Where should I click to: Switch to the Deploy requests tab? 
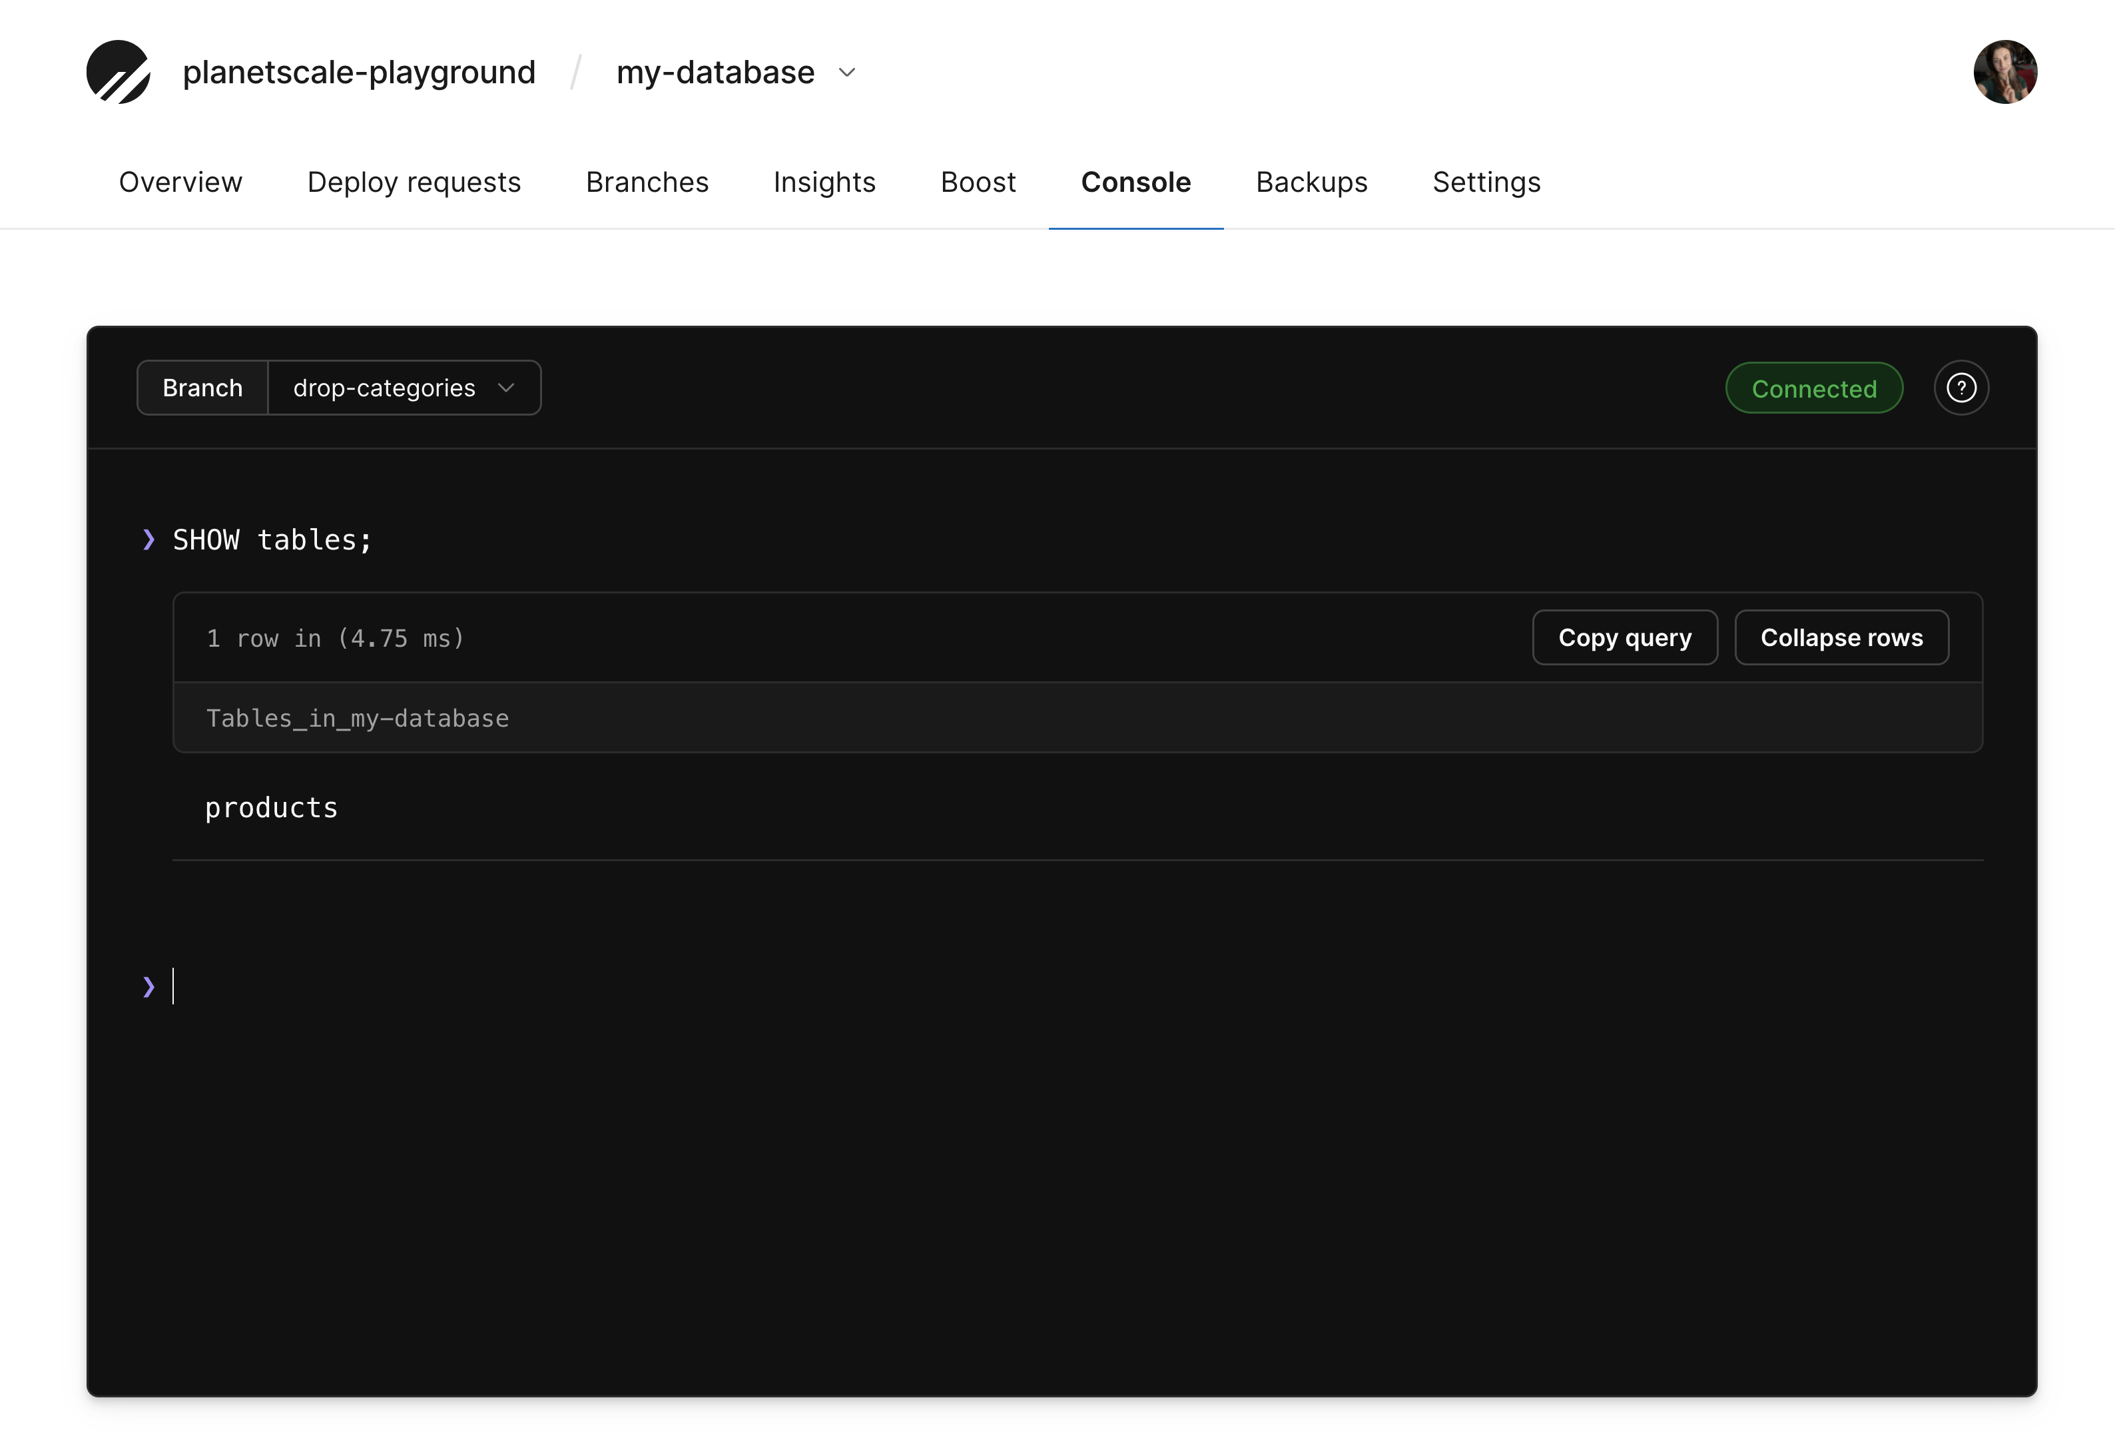pyautogui.click(x=414, y=182)
